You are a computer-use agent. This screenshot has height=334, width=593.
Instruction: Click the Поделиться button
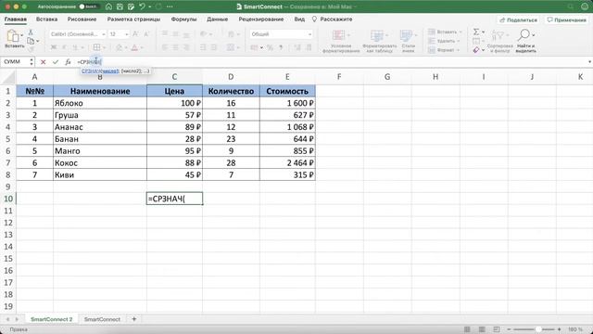click(519, 19)
